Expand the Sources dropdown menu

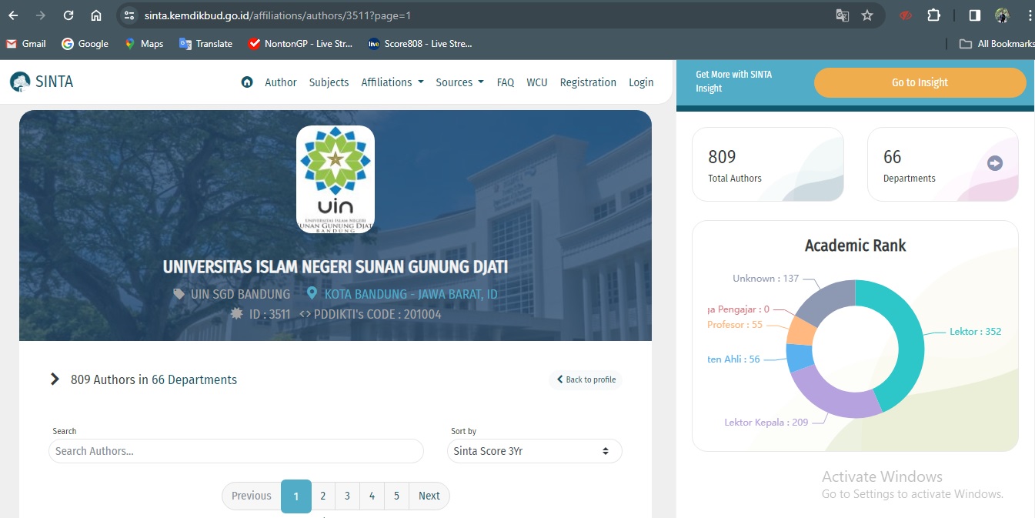click(459, 82)
